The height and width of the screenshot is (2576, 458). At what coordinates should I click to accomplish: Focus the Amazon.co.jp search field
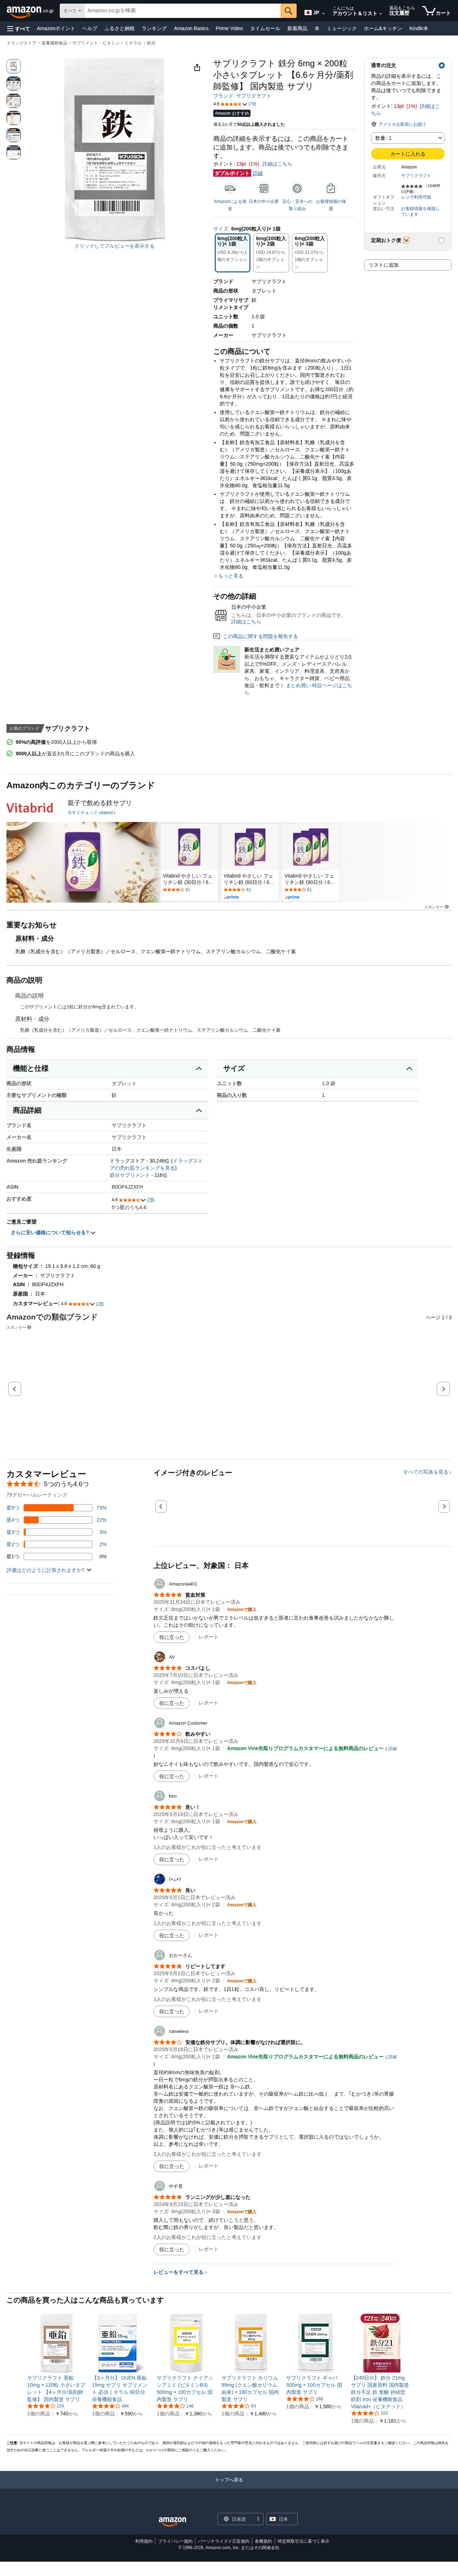click(x=182, y=11)
